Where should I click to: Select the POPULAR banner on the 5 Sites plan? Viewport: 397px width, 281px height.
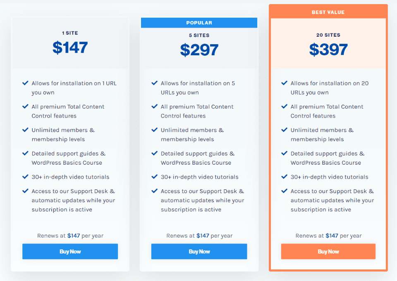coord(199,23)
